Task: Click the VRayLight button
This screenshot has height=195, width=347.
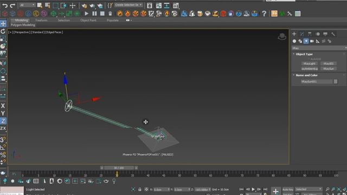Action: [x=310, y=64]
